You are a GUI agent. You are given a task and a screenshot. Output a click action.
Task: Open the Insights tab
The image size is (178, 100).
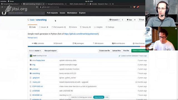pos(98,27)
